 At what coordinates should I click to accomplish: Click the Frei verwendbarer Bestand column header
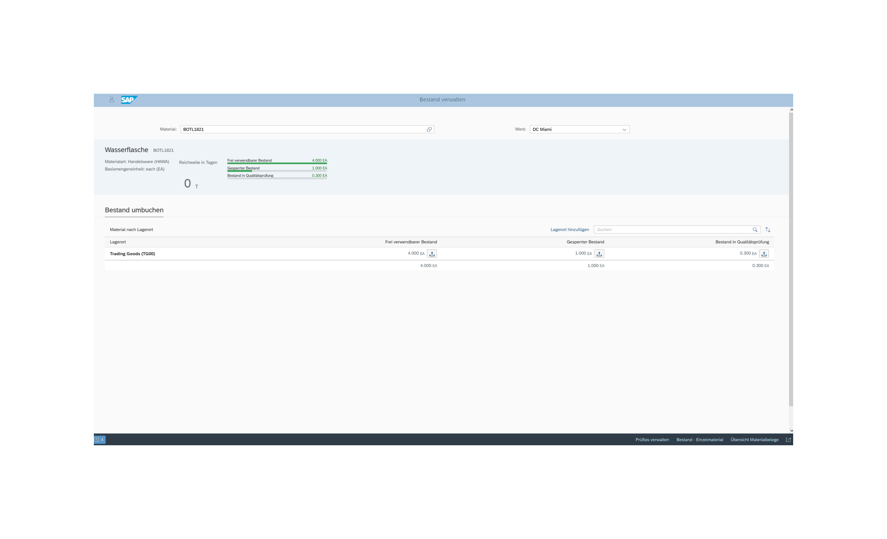click(x=411, y=242)
